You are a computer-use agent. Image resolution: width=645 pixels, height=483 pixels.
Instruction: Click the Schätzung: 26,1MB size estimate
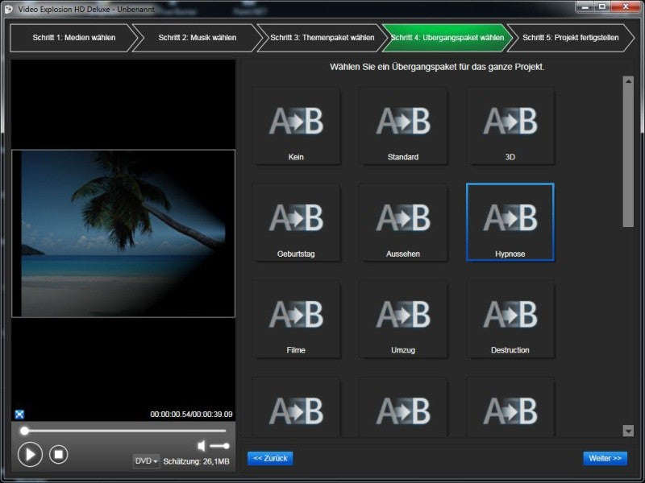[196, 461]
